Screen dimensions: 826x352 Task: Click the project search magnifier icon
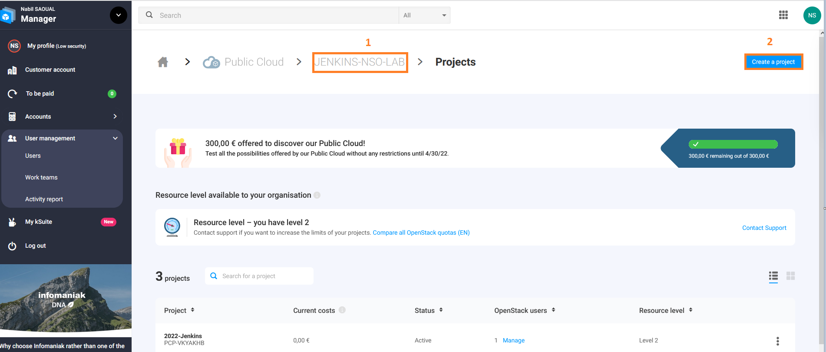[214, 276]
